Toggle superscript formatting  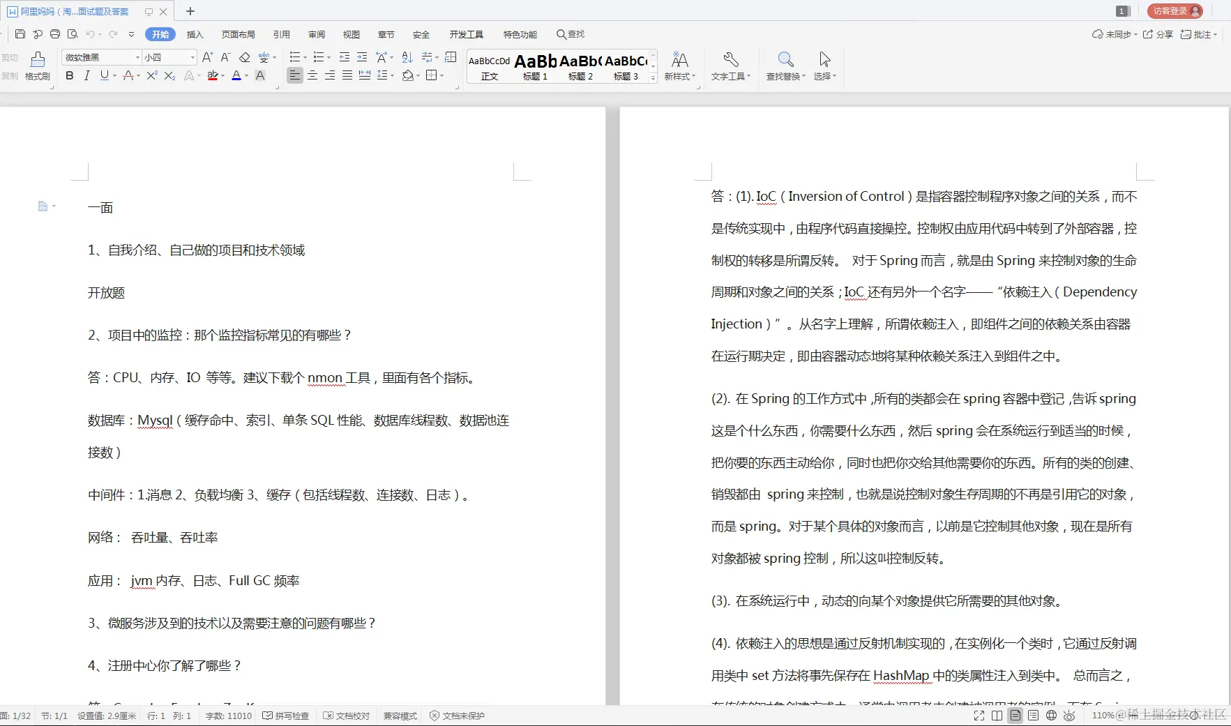click(x=151, y=76)
